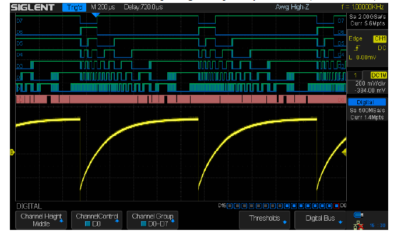
Task: Click the blue Digital badge
Action: 367,102
